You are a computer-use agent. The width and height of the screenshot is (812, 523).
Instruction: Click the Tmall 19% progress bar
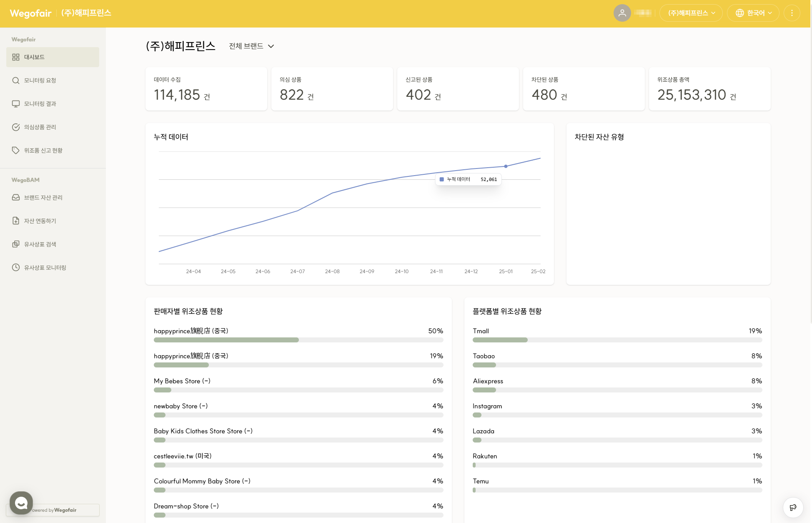click(x=617, y=340)
